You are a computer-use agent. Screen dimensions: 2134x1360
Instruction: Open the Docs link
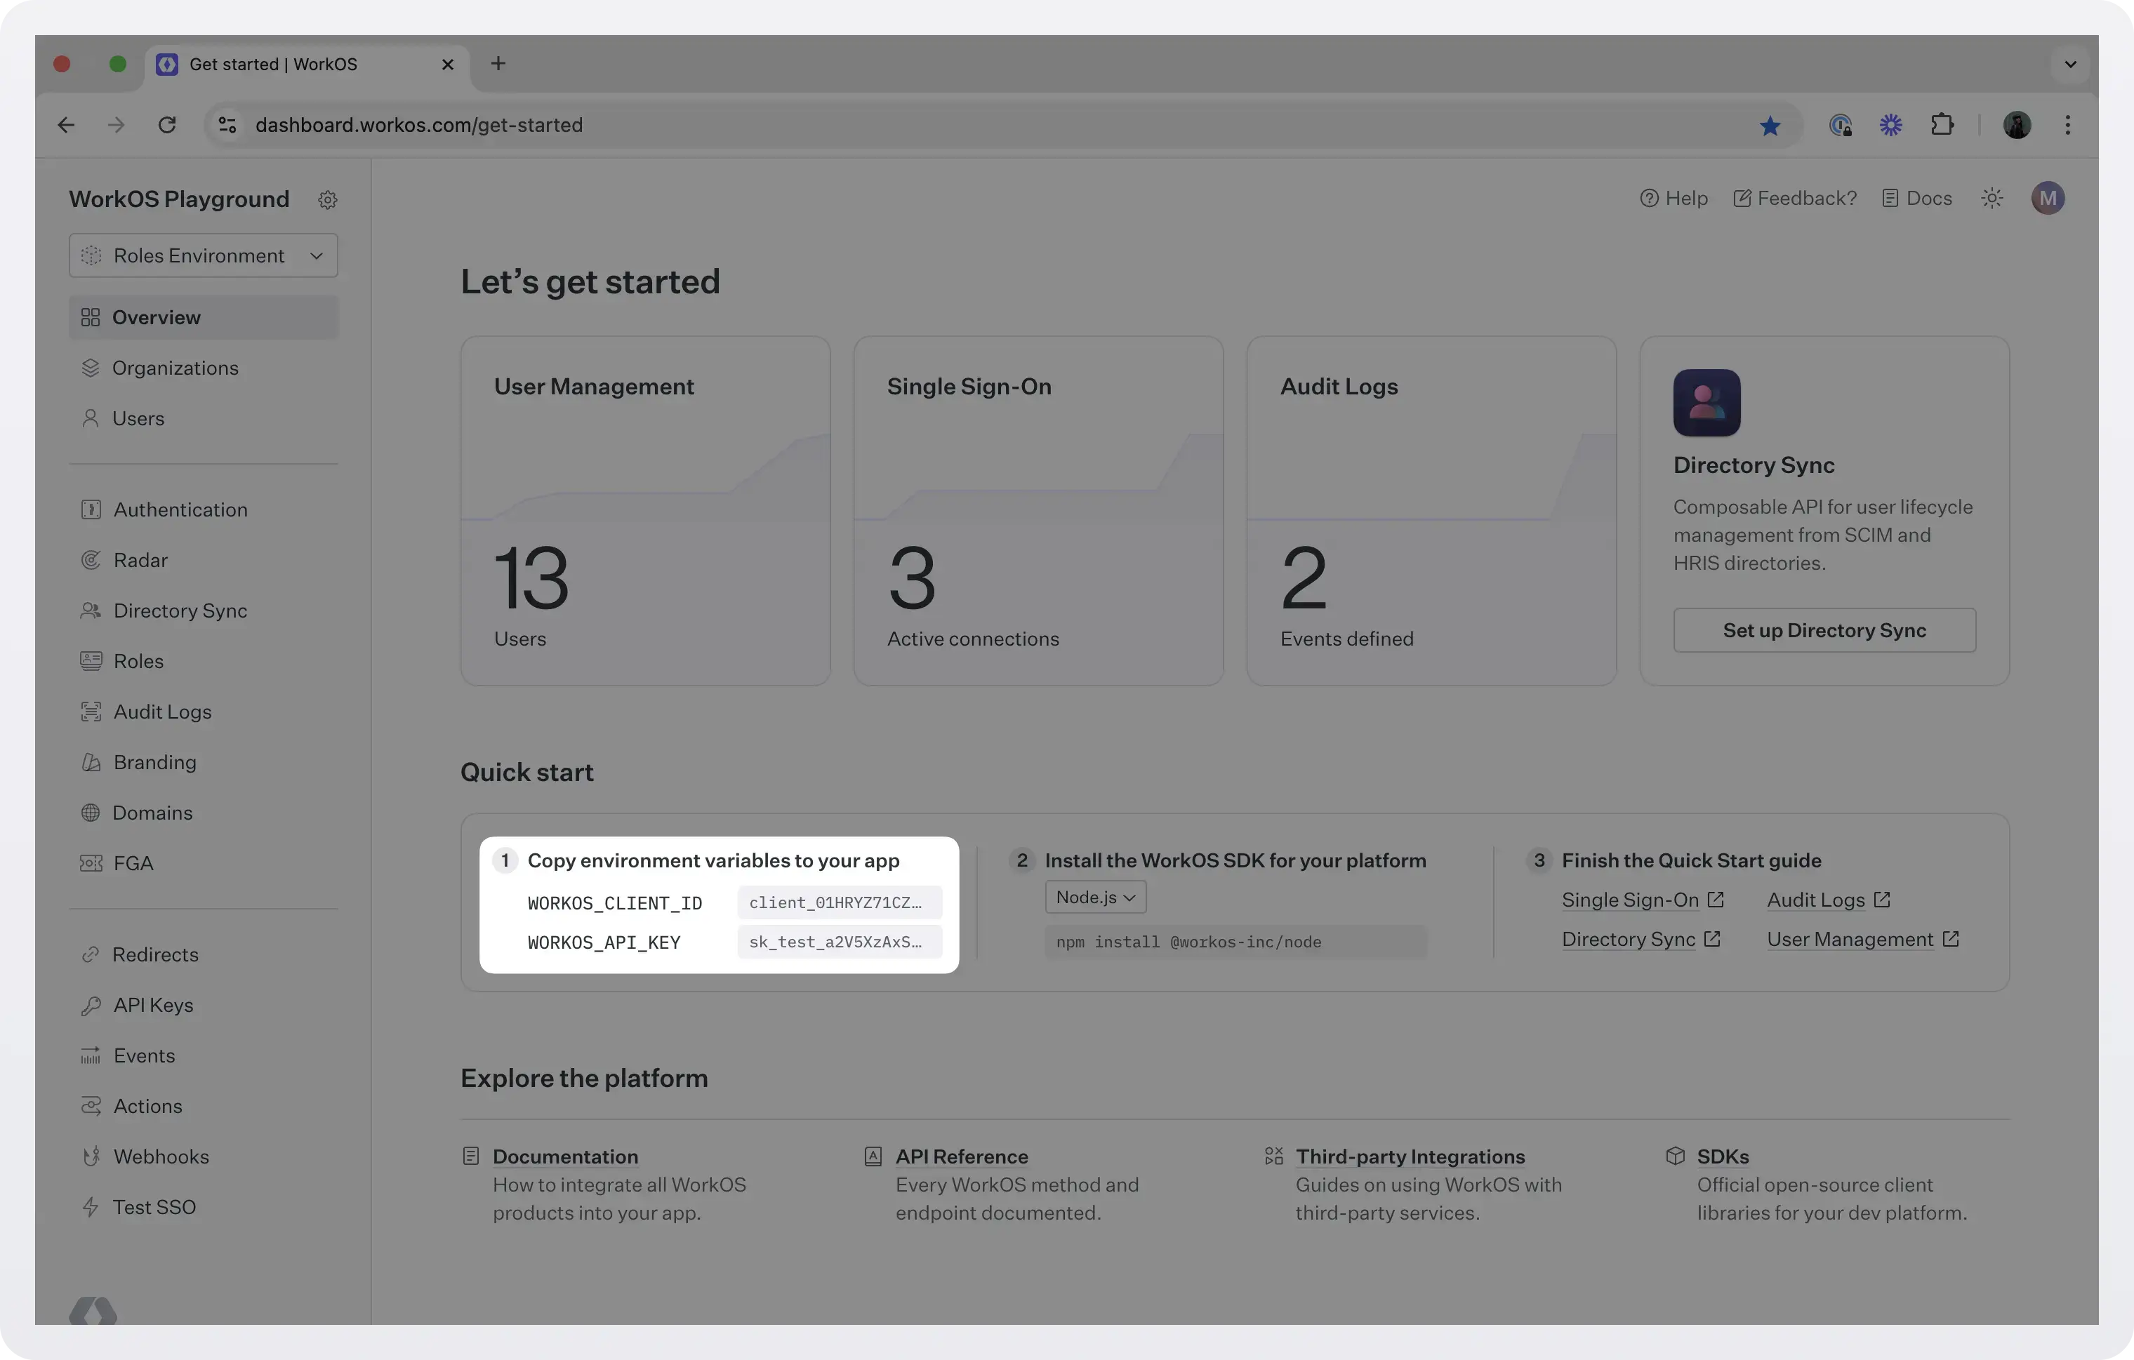tap(1917, 199)
